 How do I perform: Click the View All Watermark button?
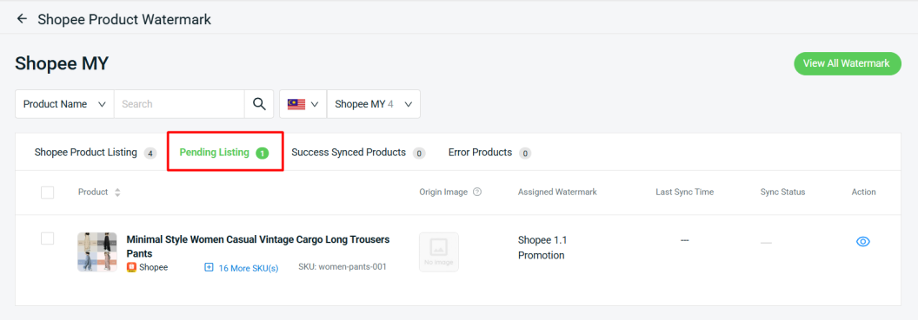(x=847, y=63)
